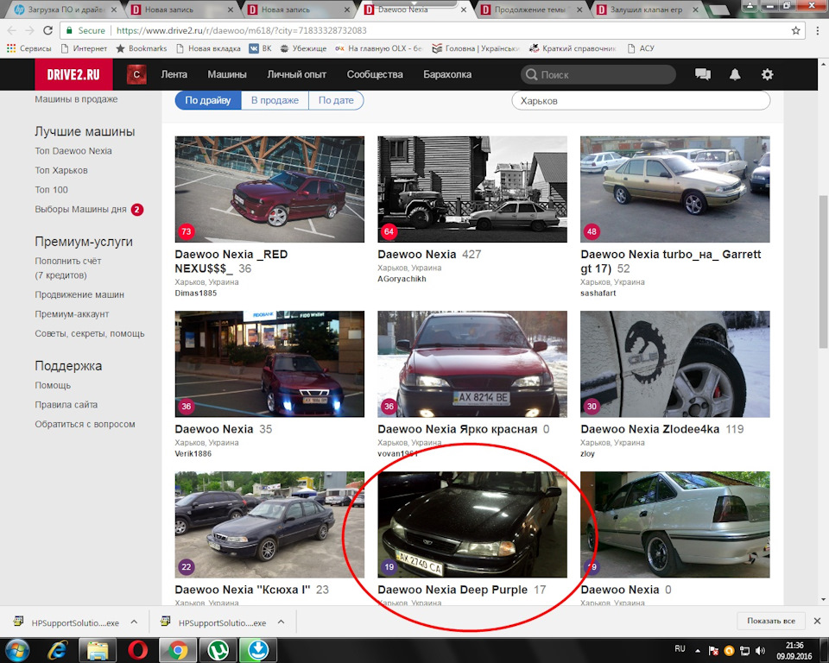Open the Сообщества menu item

coord(375,74)
